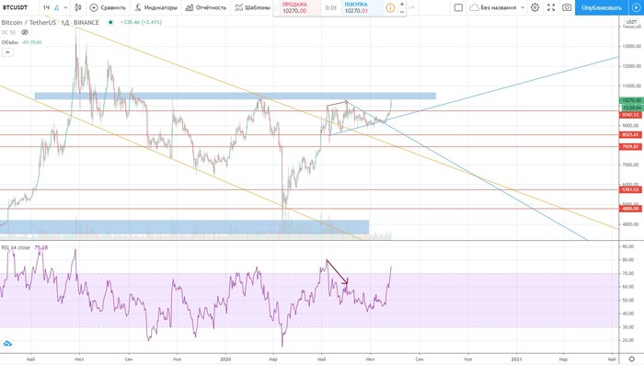Select the Д daily timeframe
The image size is (644, 365).
pos(57,7)
